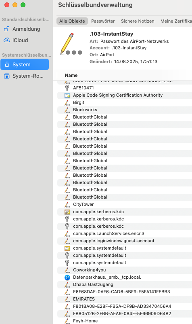Click the red close window button
Image resolution: width=192 pixels, height=324 pixels.
pos(7,5)
